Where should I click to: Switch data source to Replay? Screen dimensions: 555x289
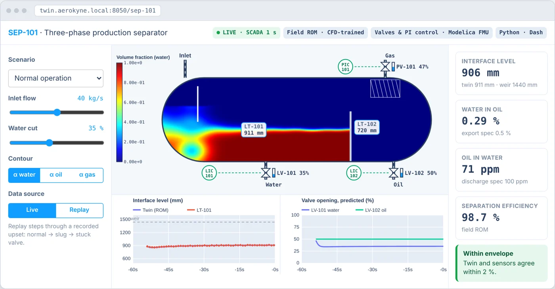pyautogui.click(x=79, y=210)
